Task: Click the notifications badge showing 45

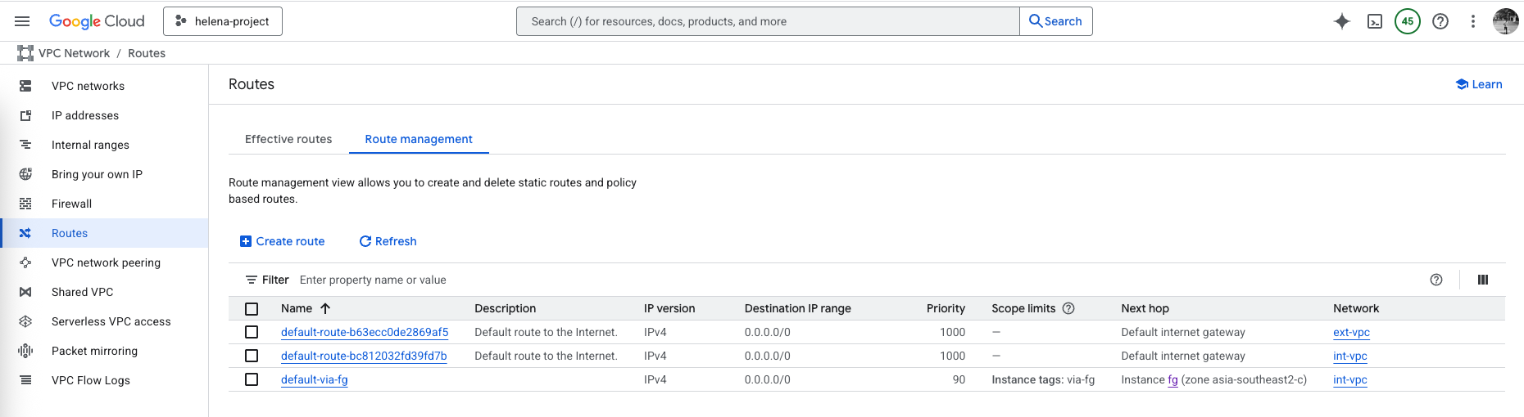Action: [x=1407, y=21]
